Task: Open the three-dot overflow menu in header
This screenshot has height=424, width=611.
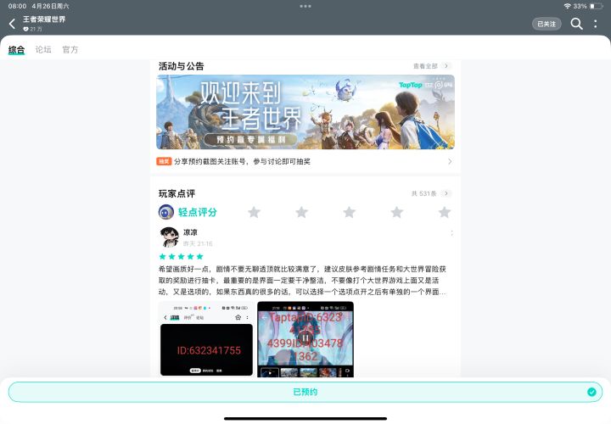Action: [x=596, y=24]
